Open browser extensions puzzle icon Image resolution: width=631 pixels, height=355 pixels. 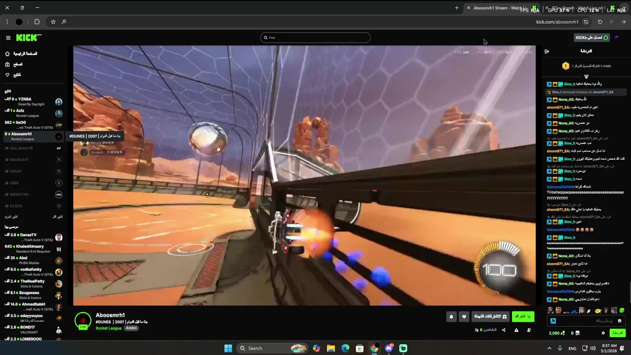[x=37, y=22]
